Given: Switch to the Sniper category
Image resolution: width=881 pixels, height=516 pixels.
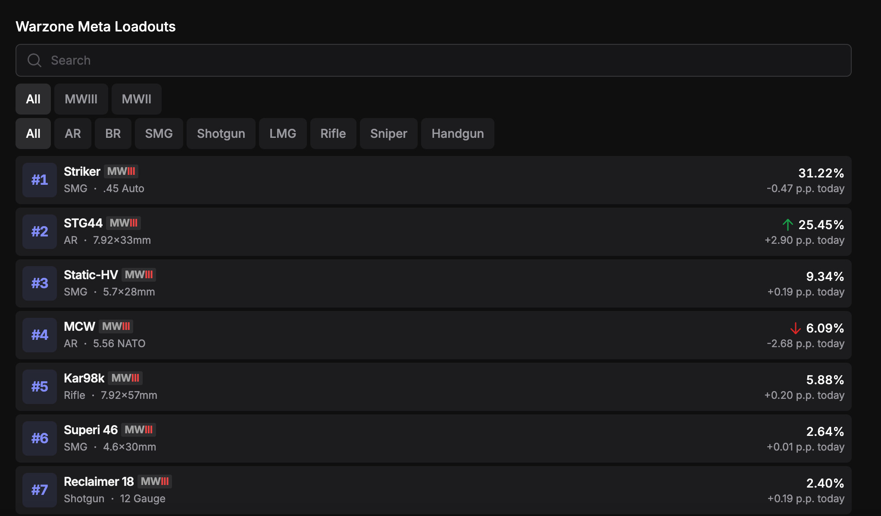Looking at the screenshot, I should click(388, 134).
